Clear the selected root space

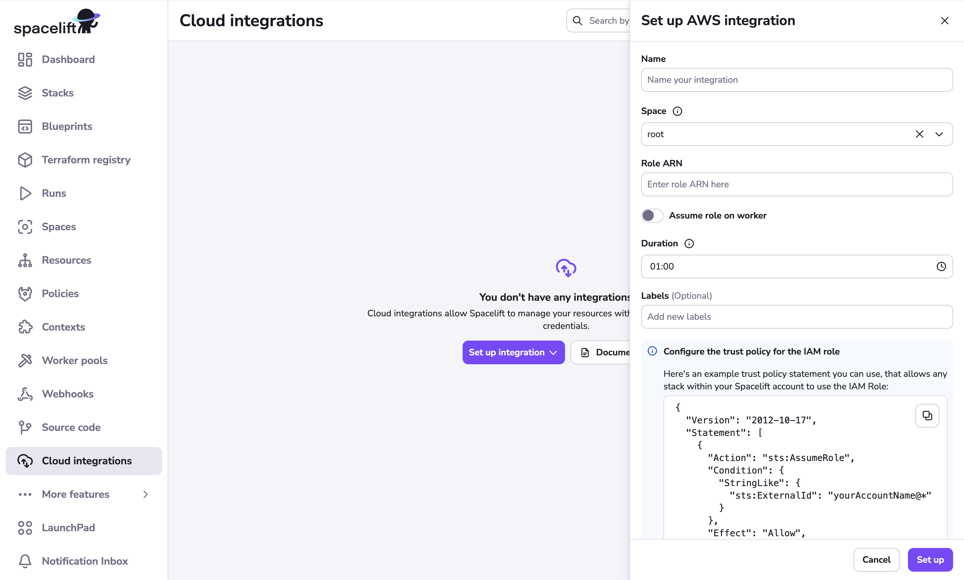pos(919,134)
